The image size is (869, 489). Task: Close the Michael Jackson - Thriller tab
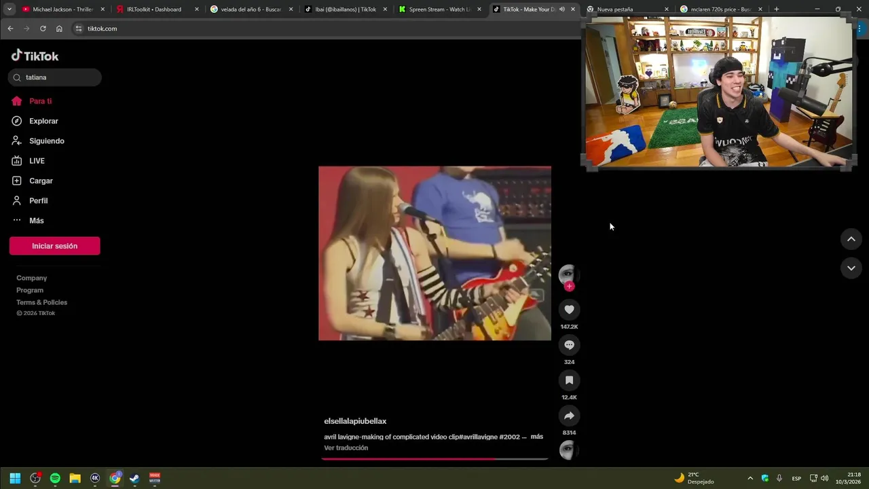pos(103,10)
